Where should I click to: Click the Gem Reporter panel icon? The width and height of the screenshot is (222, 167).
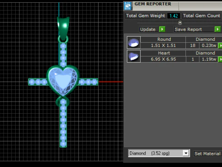(x=128, y=6)
